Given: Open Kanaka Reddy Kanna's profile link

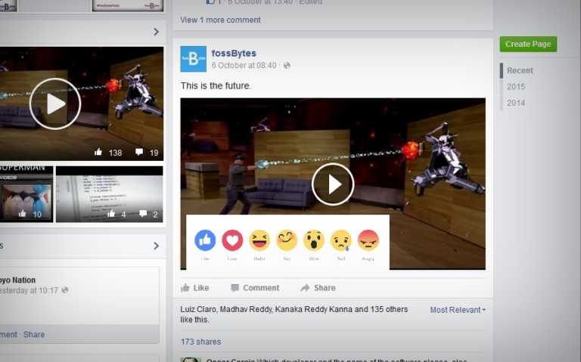Looking at the screenshot, I should [313, 309].
